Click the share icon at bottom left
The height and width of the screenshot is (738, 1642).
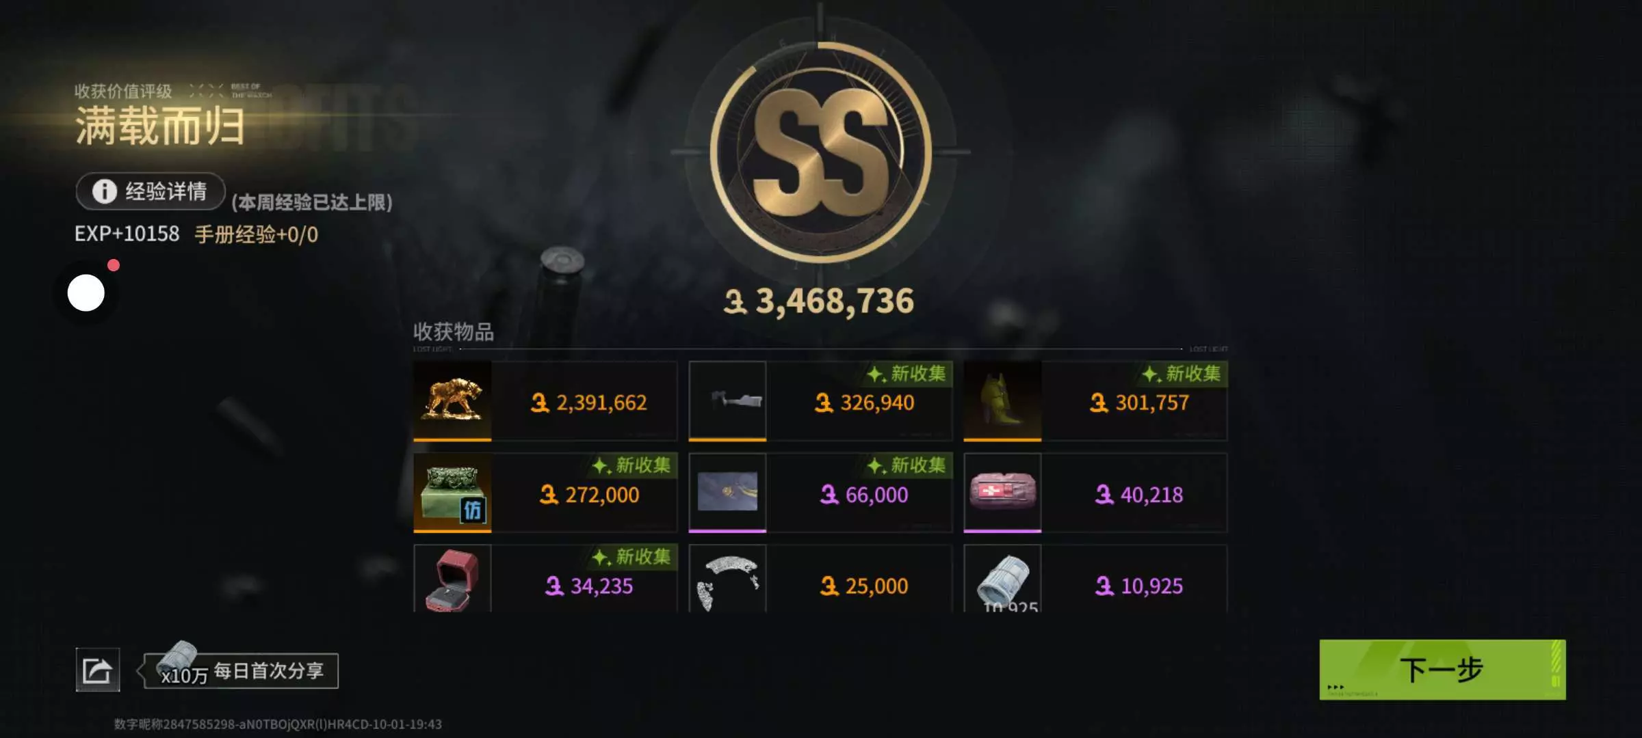97,670
